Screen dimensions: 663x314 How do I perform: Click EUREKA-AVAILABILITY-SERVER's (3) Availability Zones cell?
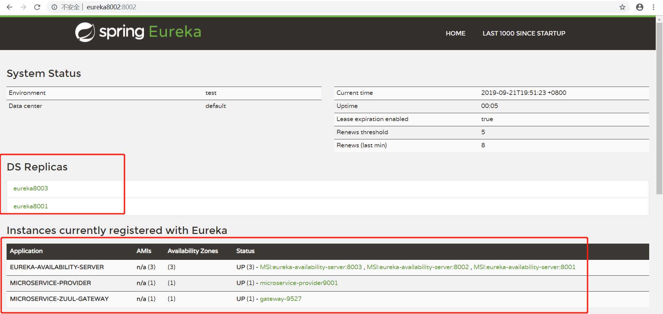172,267
